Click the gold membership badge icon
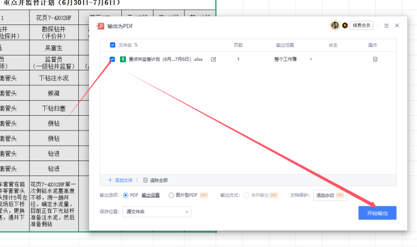The image size is (417, 247). [x=345, y=26]
